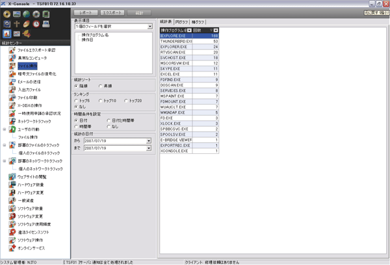Select the トップ5 ranking radio button
The height and width of the screenshot is (265, 390).
(76, 101)
